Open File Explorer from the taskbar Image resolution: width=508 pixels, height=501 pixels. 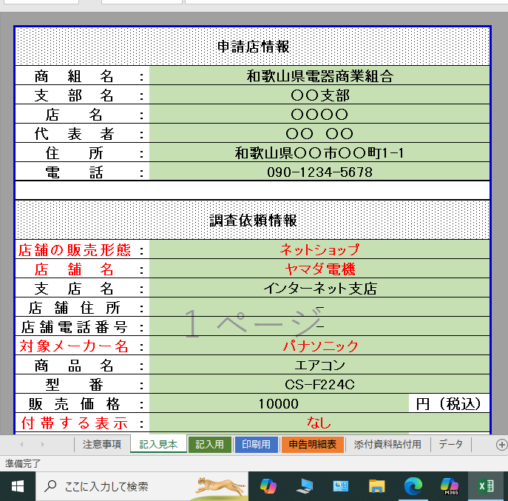coord(377,486)
